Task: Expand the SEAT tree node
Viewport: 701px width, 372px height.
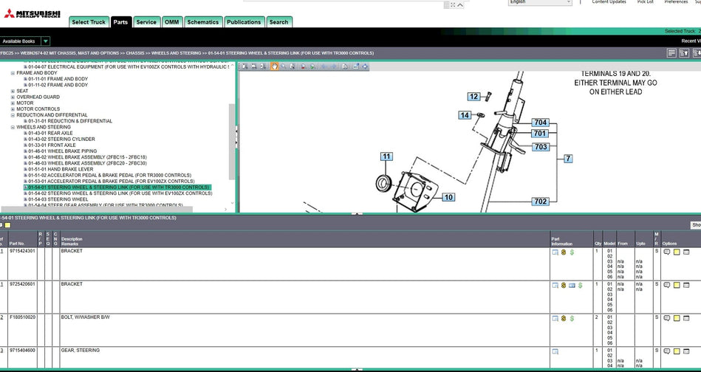Action: [13, 92]
